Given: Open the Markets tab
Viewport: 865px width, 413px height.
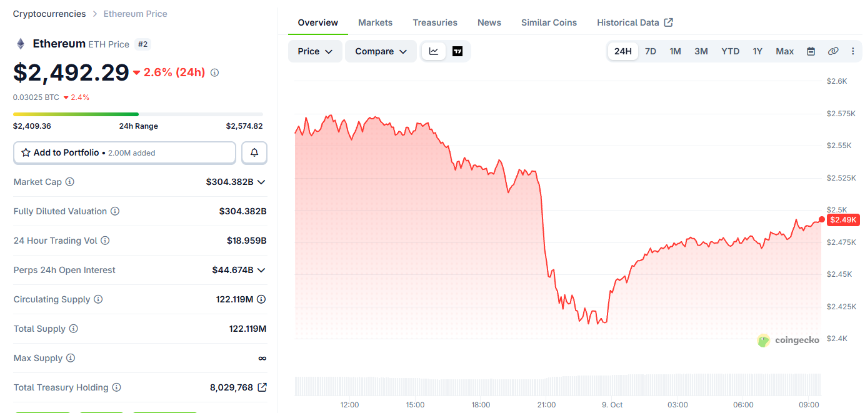Looking at the screenshot, I should pyautogui.click(x=375, y=22).
